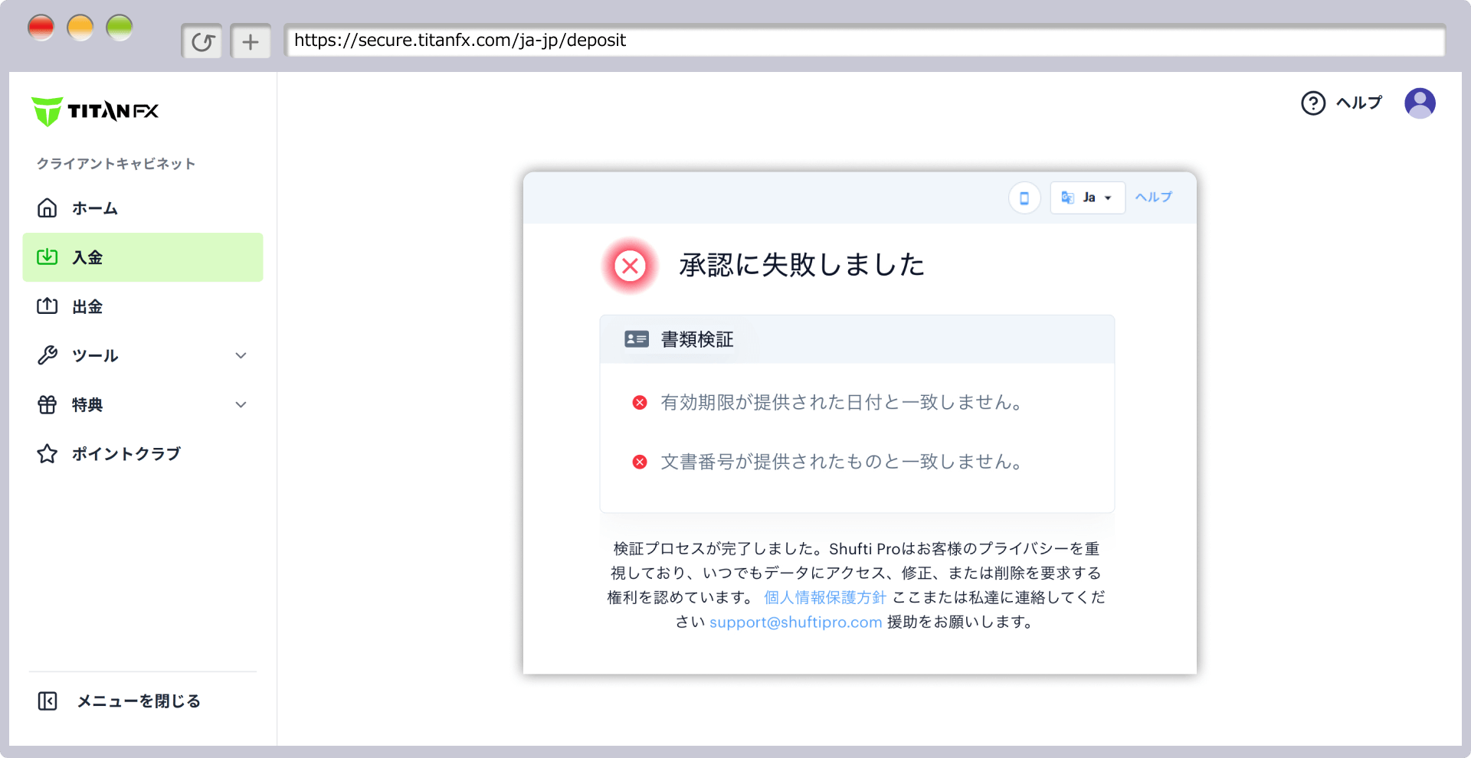Click the mobile phone icon in the modal
Viewport: 1471px width, 758px height.
coord(1024,198)
